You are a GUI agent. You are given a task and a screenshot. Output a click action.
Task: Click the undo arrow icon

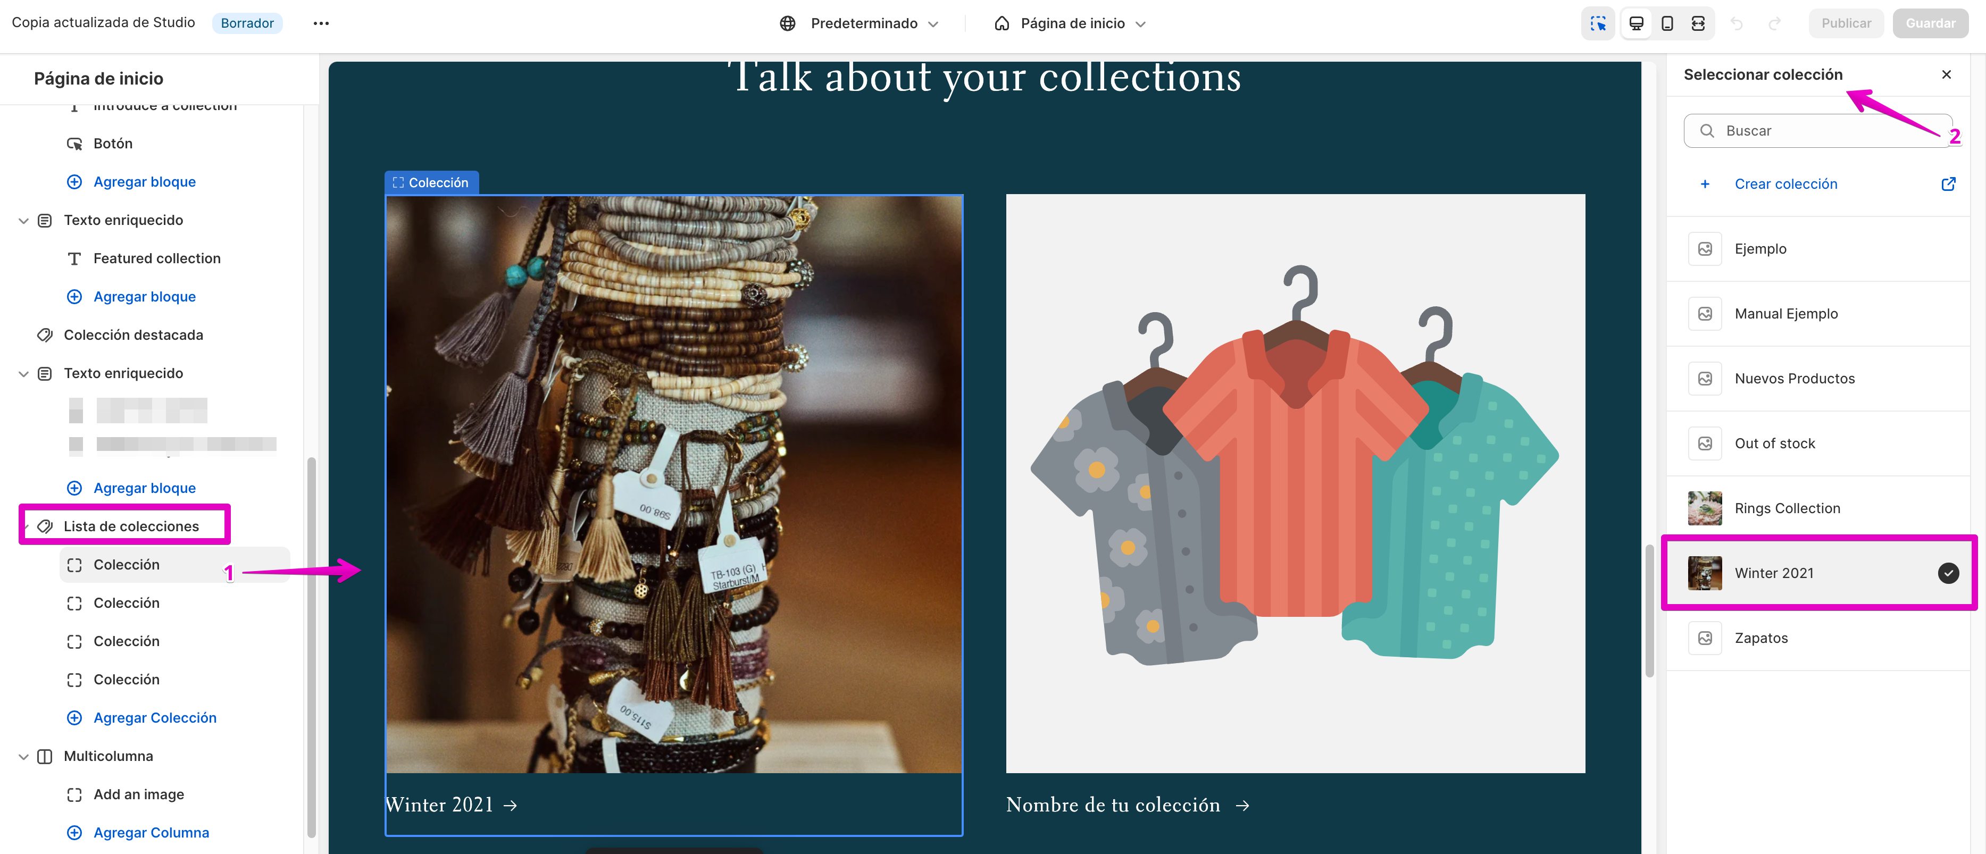1736,23
